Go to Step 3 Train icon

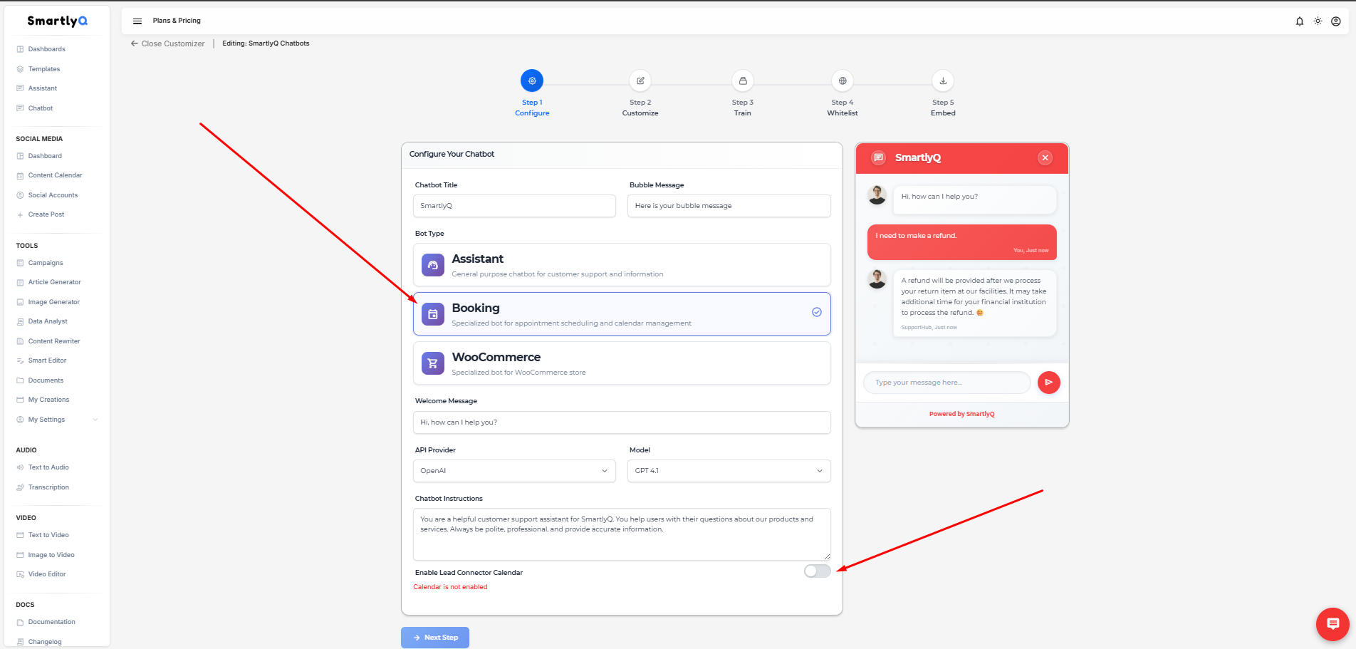click(x=743, y=81)
